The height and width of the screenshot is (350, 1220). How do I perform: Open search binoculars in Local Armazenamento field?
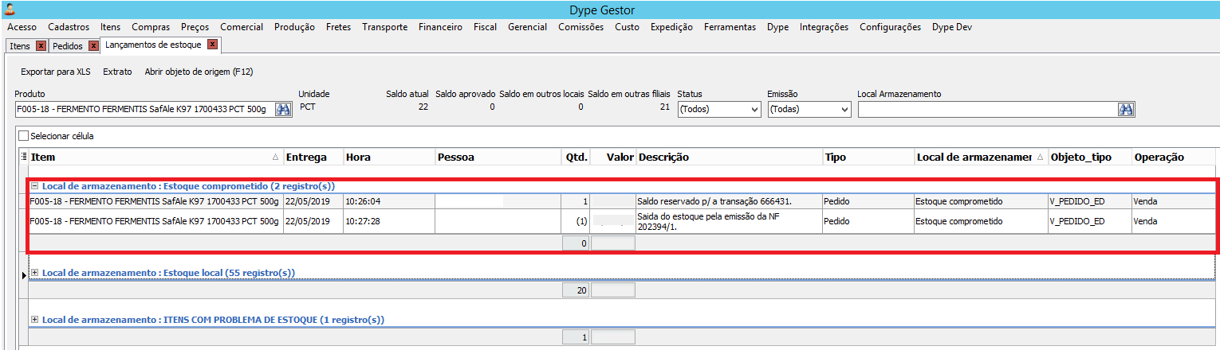coord(1126,110)
